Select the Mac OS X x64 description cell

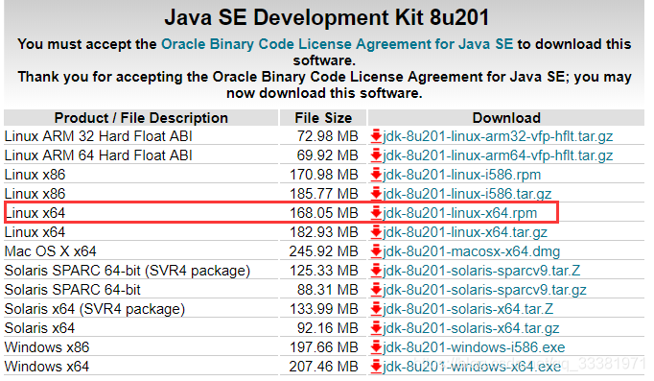coord(51,251)
